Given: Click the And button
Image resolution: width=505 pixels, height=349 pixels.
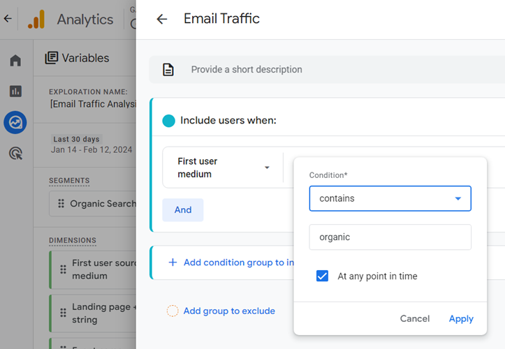Looking at the screenshot, I should [183, 210].
